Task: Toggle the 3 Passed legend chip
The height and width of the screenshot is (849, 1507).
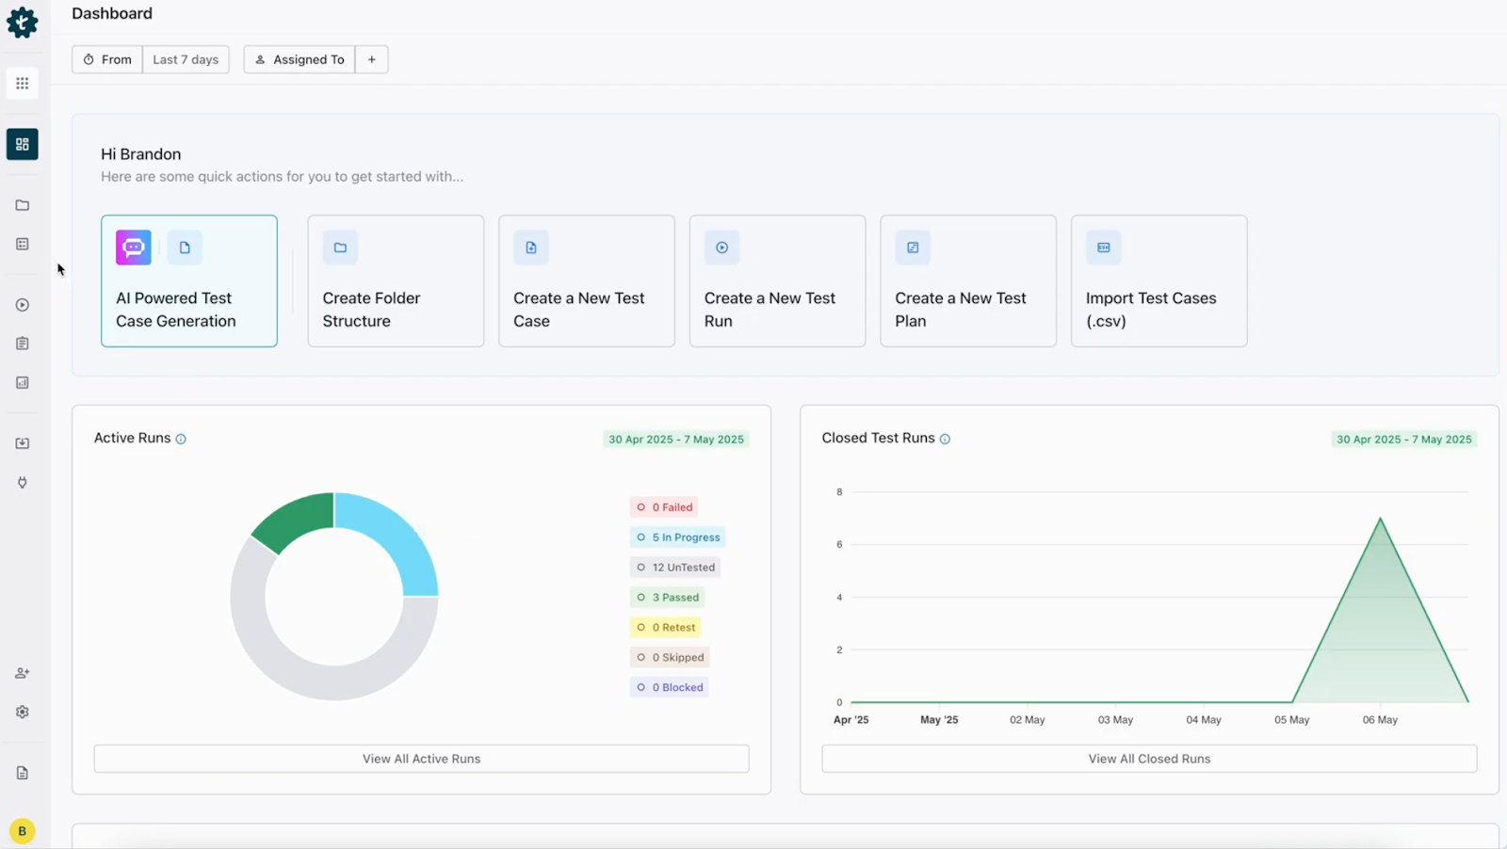Action: point(667,597)
